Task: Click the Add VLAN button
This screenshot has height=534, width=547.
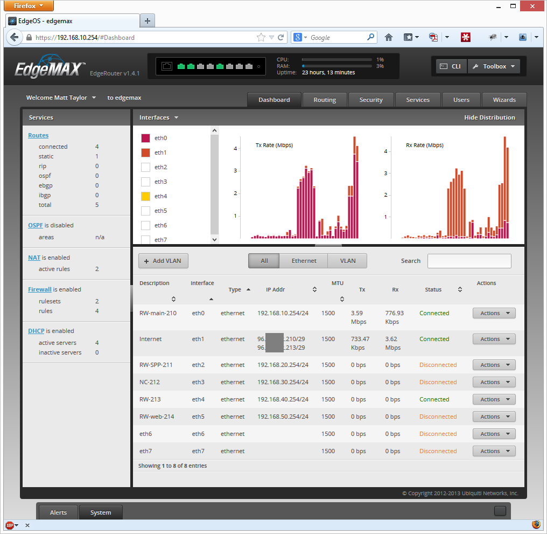Action: 163,261
